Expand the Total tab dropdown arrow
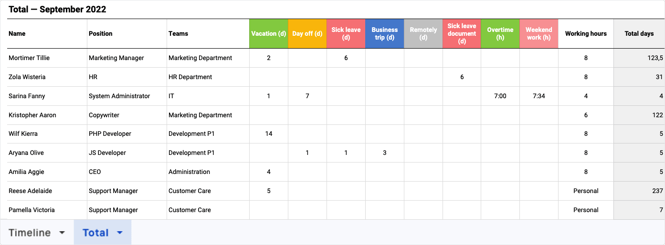Screen dimensions: 665x245 coord(120,233)
